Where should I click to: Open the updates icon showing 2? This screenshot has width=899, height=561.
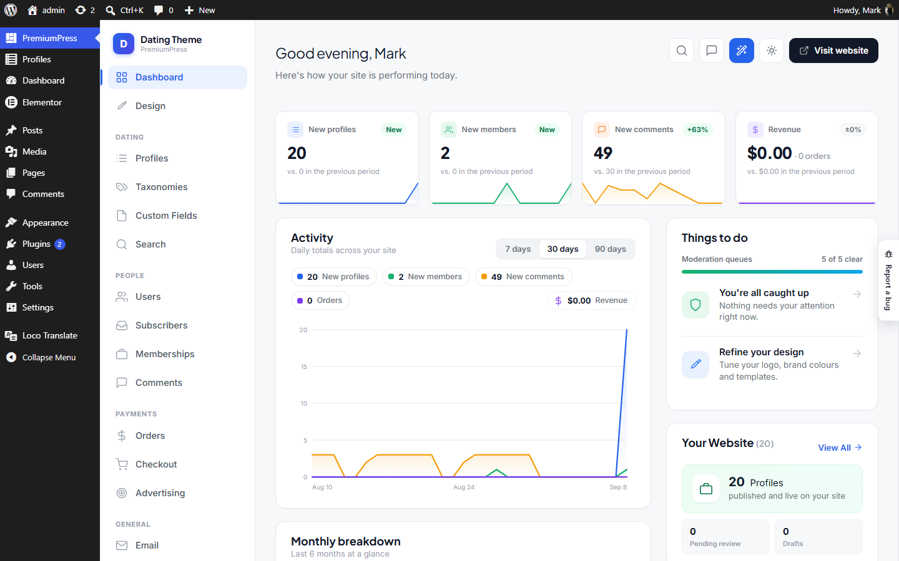tap(85, 10)
